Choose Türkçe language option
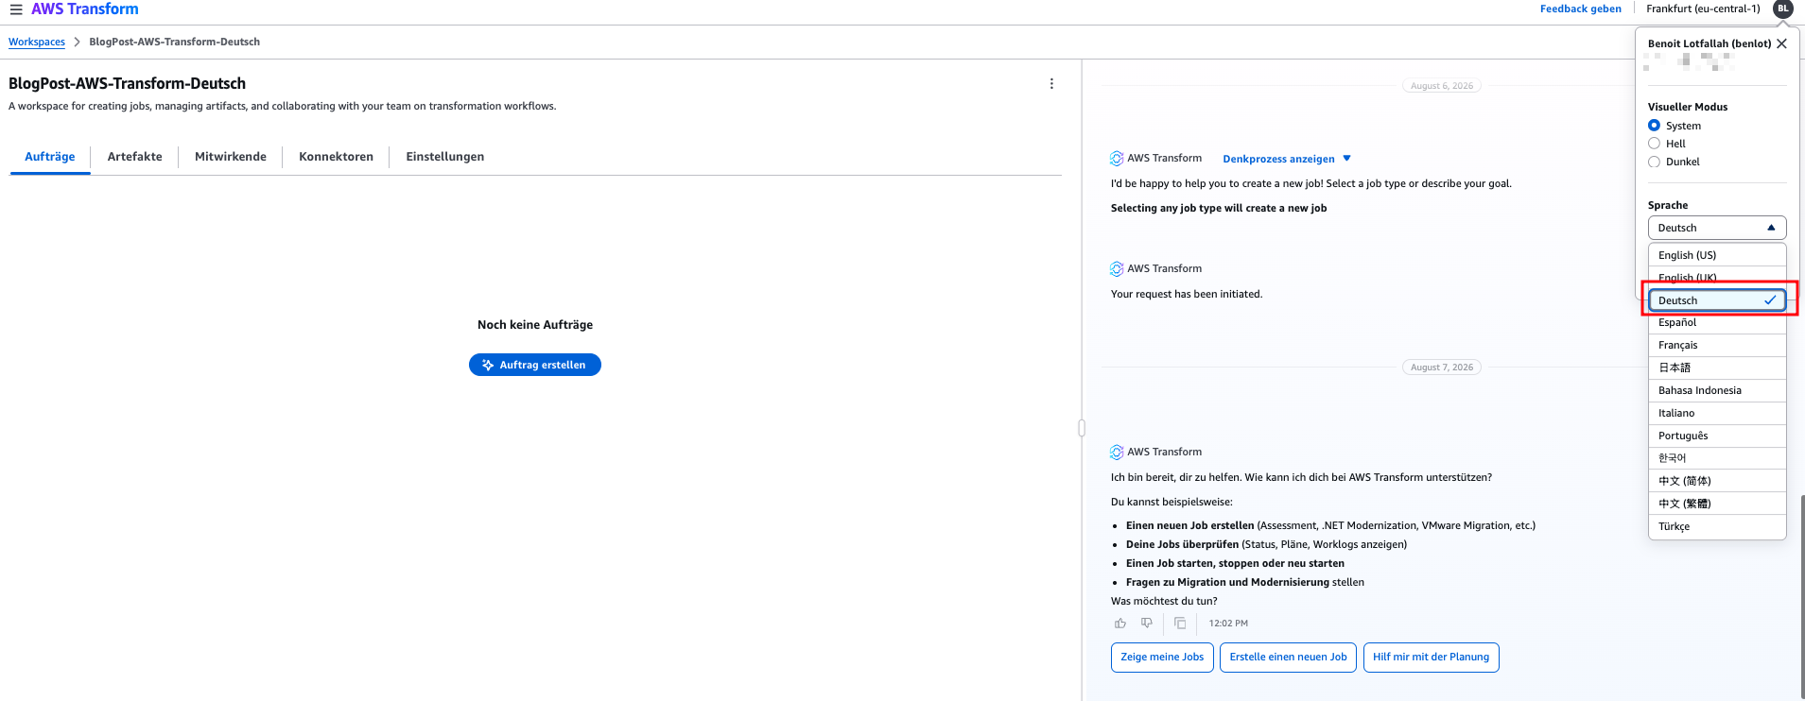The height and width of the screenshot is (701, 1805). point(1717,527)
